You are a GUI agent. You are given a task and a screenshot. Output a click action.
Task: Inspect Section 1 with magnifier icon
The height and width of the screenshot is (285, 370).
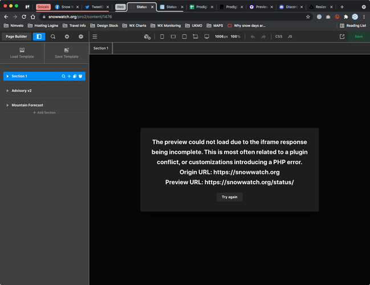[63, 76]
